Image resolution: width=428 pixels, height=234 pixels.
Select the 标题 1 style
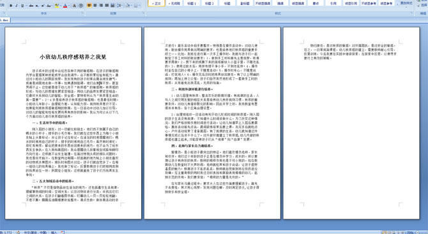click(x=192, y=3)
